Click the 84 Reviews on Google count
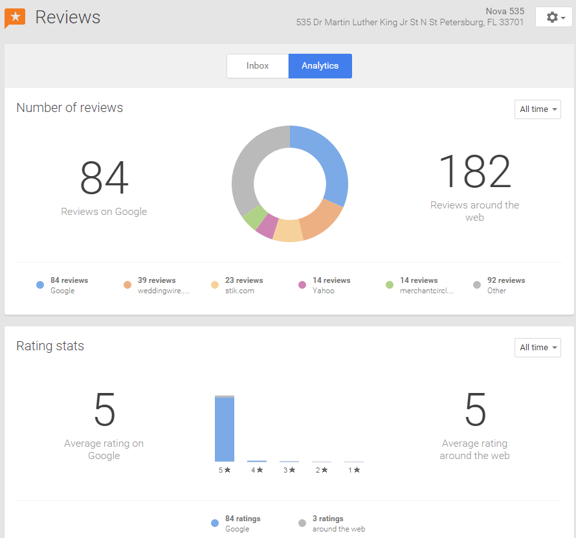This screenshot has height=538, width=576. pos(104,178)
